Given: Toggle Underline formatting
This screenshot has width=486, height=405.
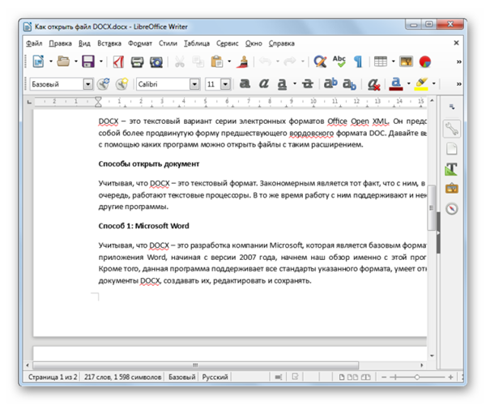Looking at the screenshot, I should (x=282, y=84).
